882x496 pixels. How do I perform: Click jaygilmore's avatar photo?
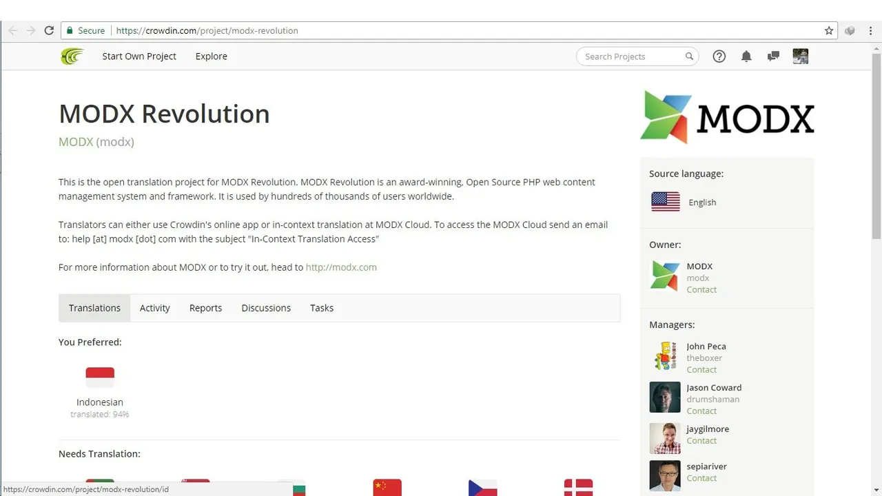(665, 439)
